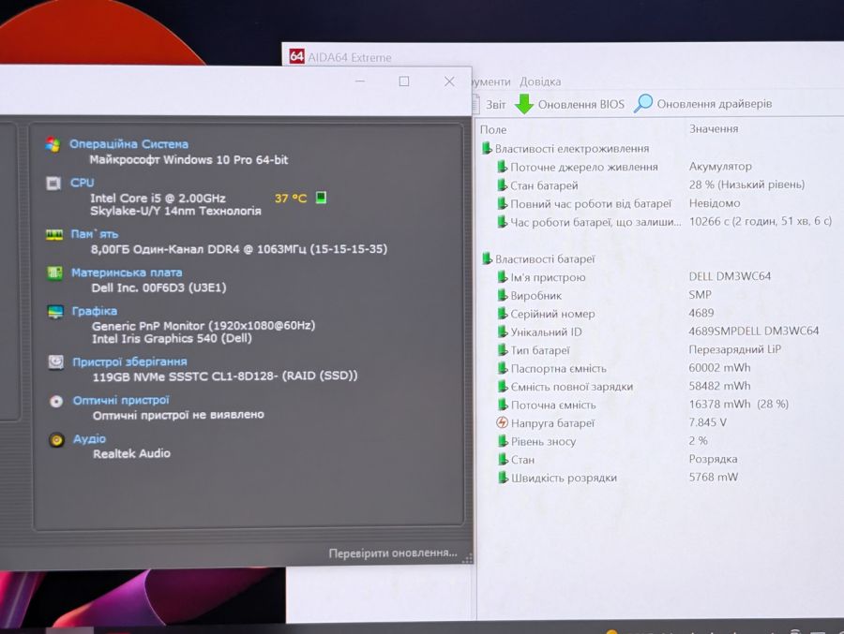The height and width of the screenshot is (634, 844).
Task: Click the green arrow BIOS update icon
Action: pos(523,104)
